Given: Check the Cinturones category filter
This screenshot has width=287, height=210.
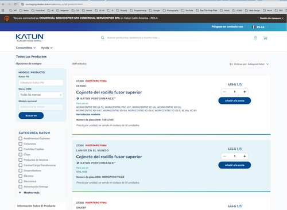Looking at the screenshot, I should [21, 143].
